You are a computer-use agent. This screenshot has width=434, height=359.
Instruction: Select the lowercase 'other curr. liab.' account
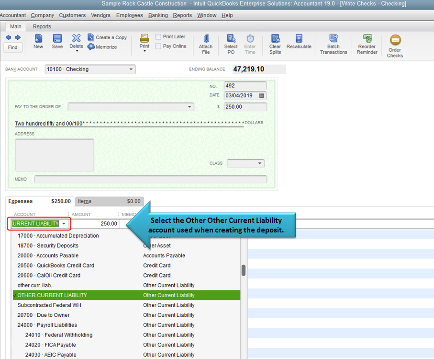[x=126, y=285]
